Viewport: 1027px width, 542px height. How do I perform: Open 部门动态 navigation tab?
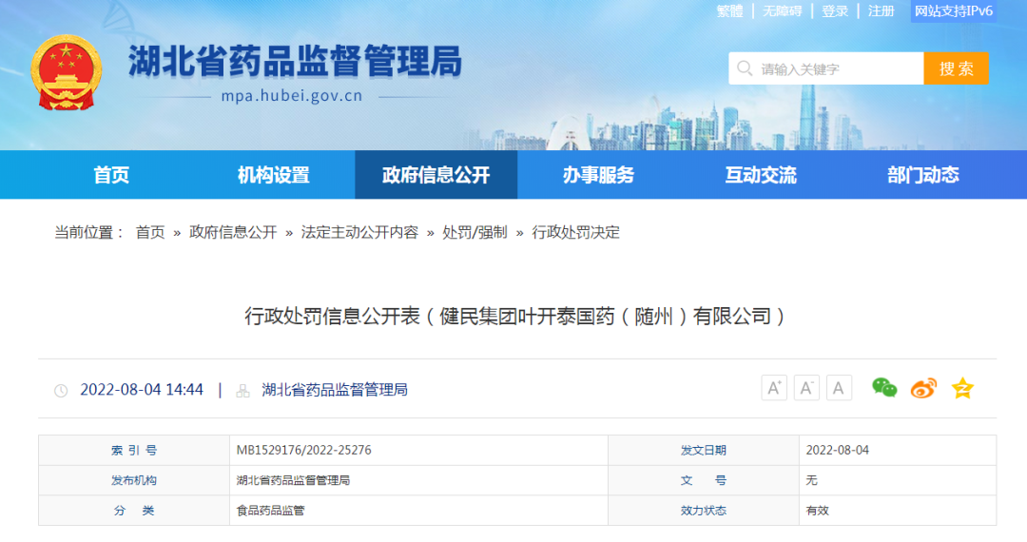coord(922,175)
